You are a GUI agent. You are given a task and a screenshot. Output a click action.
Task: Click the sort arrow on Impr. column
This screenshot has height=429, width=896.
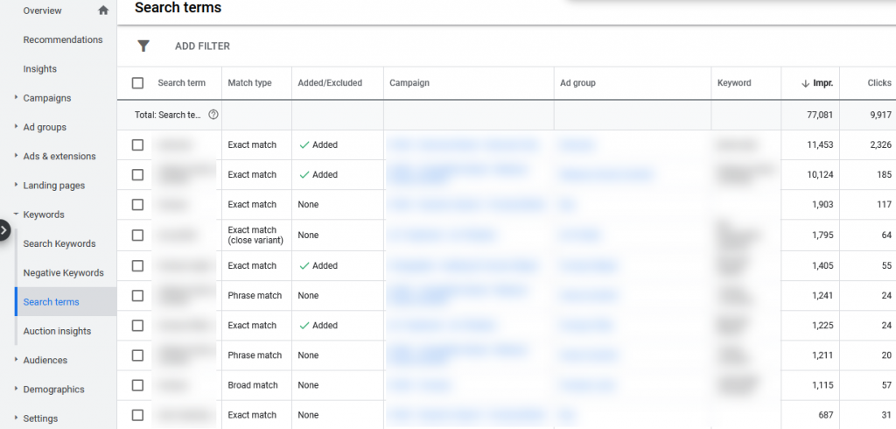click(805, 83)
